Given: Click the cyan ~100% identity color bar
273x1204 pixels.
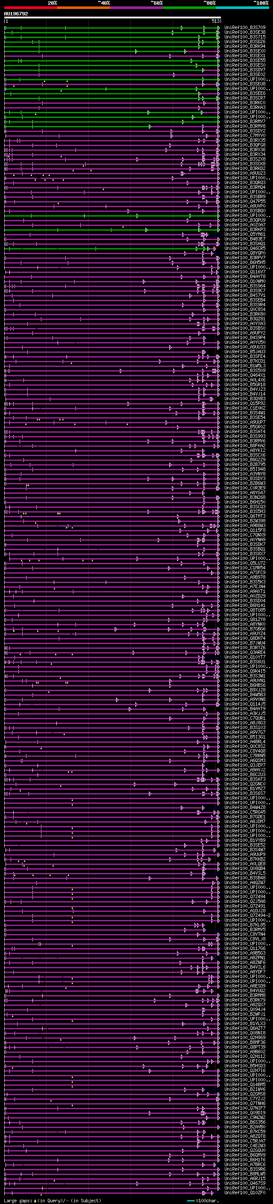Looking at the screenshot, I should 242,8.
